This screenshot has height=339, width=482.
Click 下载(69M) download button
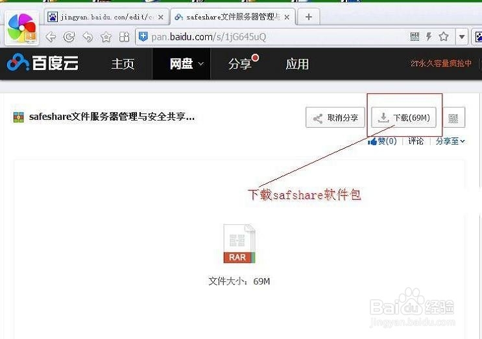pos(404,117)
